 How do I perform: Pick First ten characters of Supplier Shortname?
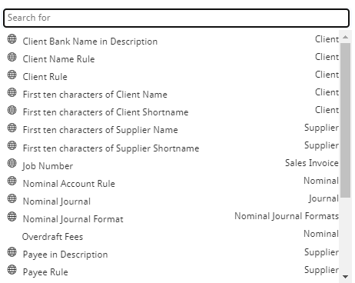point(173,148)
